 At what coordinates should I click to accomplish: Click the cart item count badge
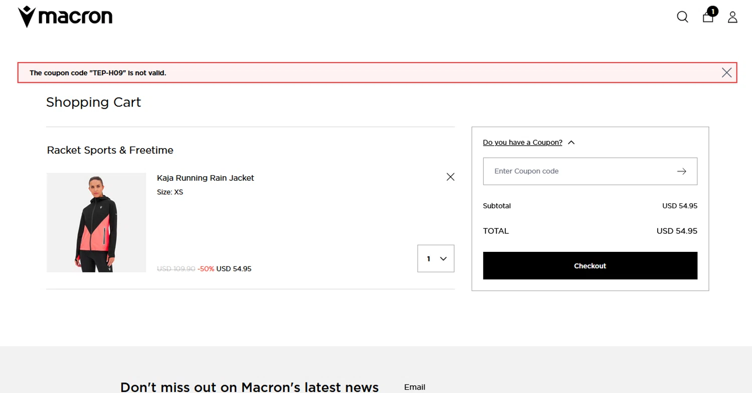(712, 11)
